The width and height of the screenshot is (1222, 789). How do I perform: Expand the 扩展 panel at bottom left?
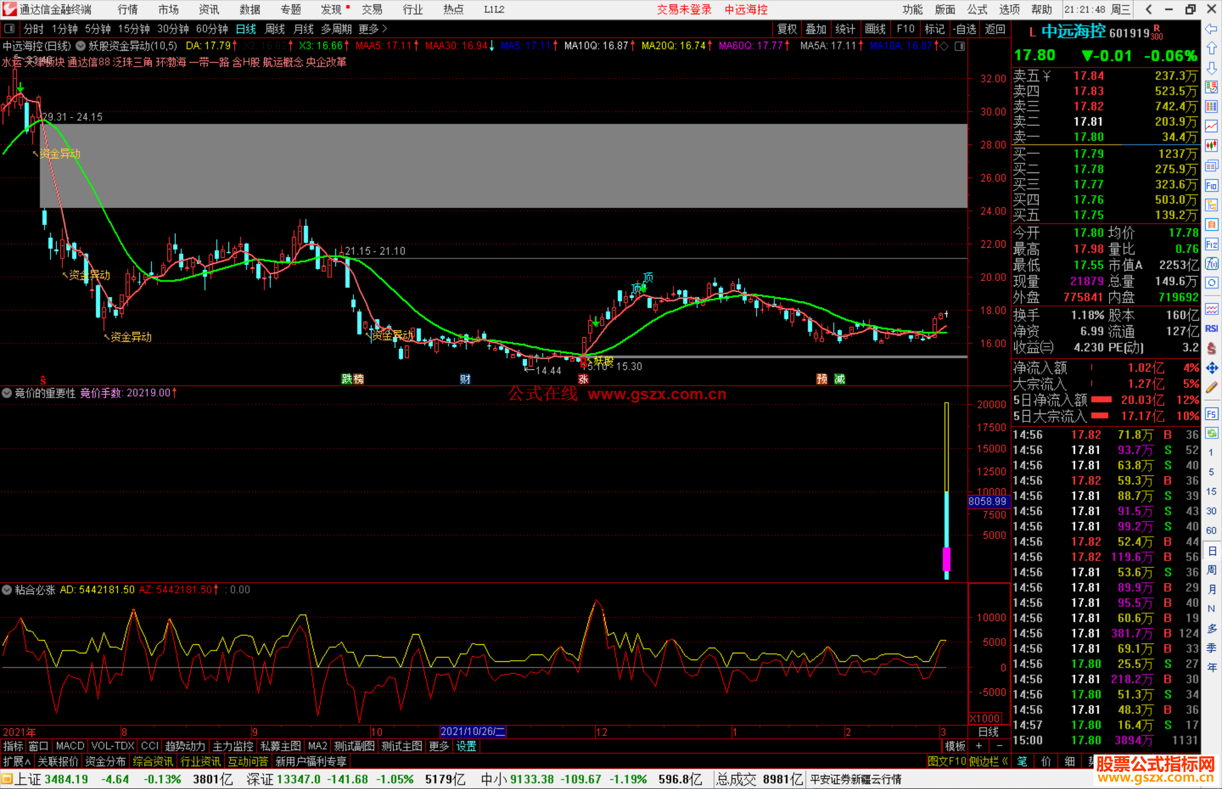(x=17, y=761)
